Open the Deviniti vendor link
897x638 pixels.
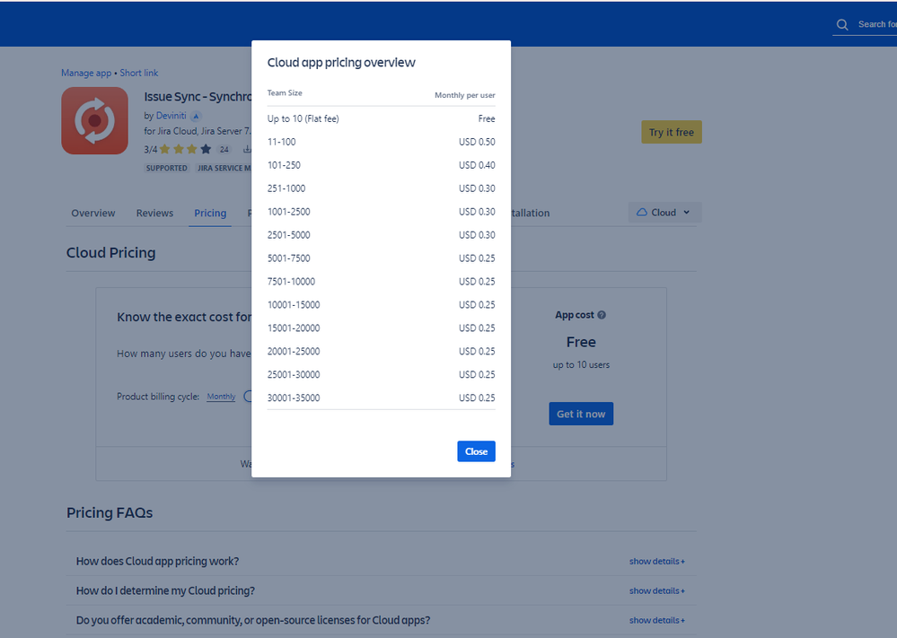click(171, 116)
